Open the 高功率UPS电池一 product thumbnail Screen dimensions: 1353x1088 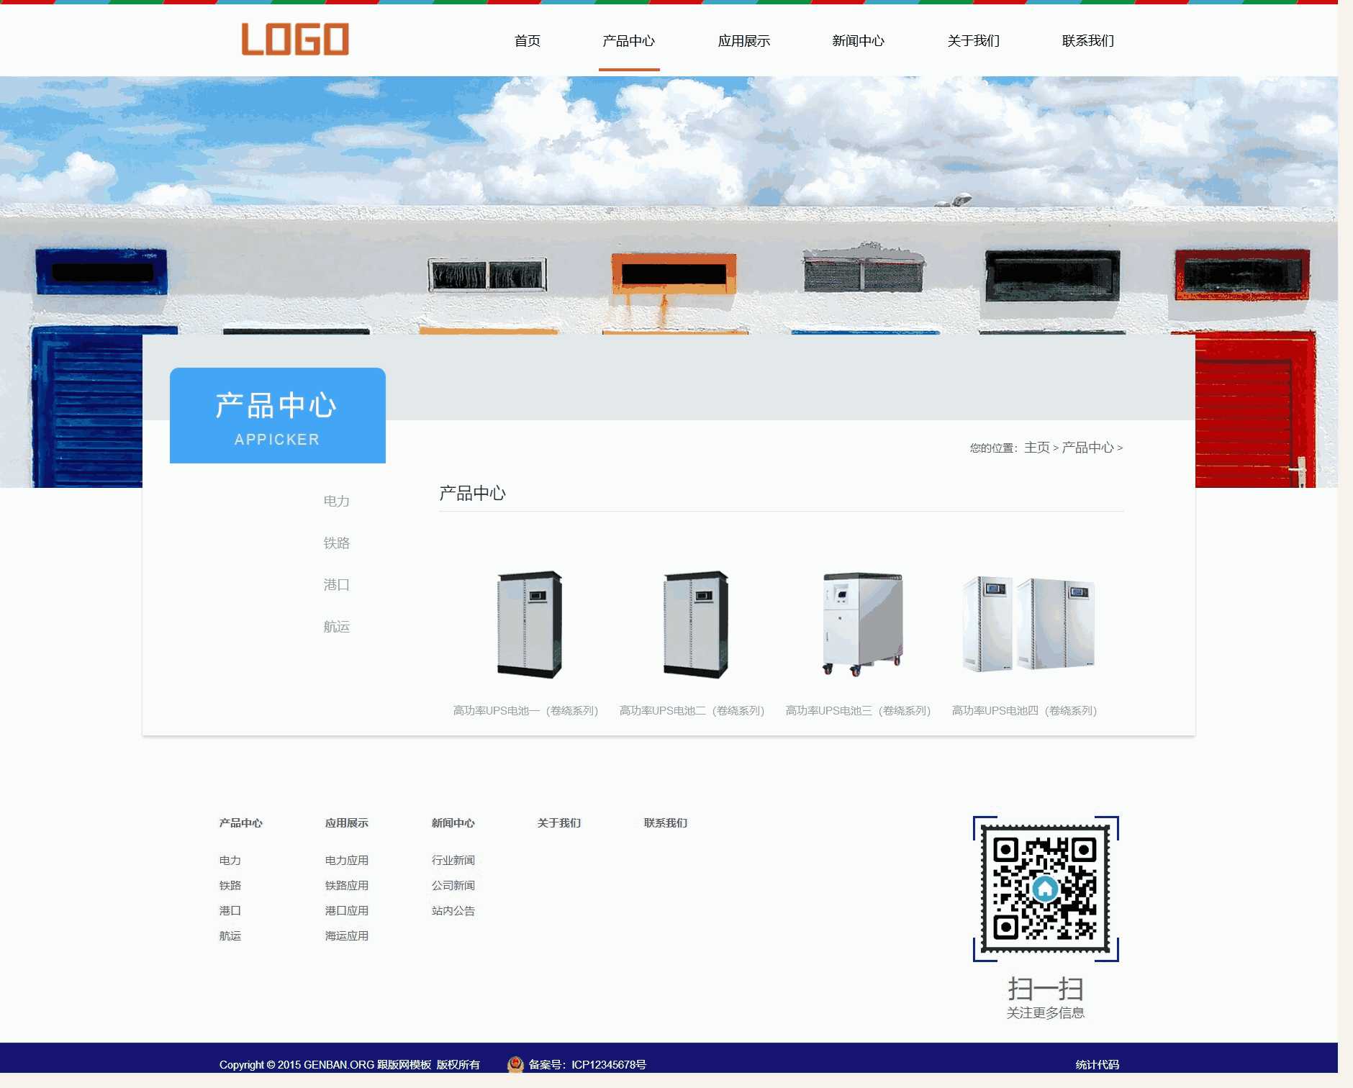529,624
